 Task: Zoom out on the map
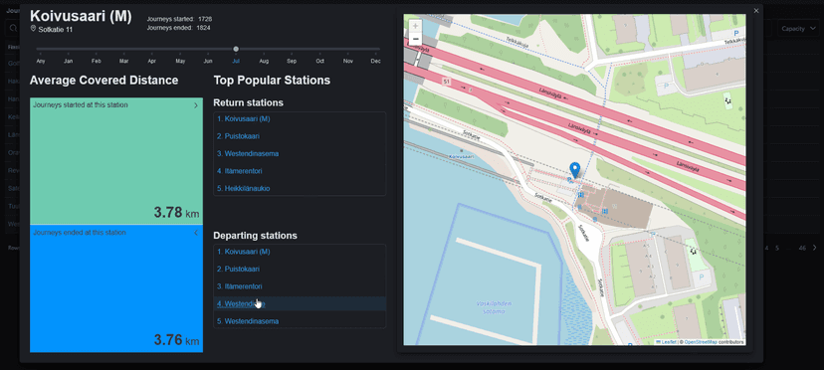(x=415, y=39)
